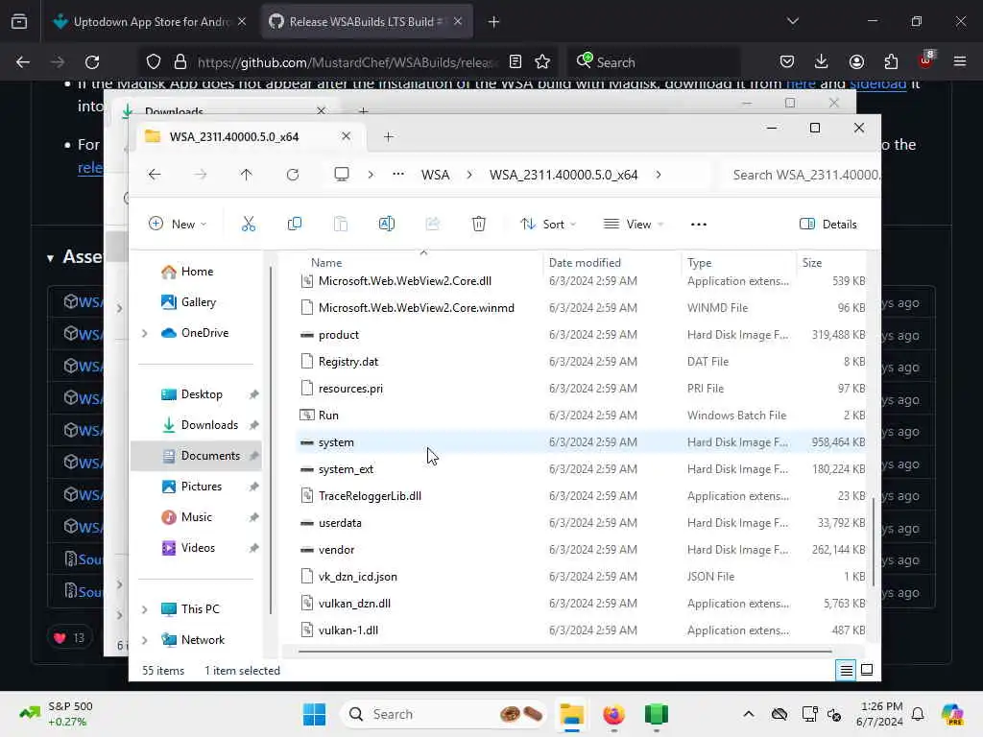Go up one folder level

click(246, 175)
